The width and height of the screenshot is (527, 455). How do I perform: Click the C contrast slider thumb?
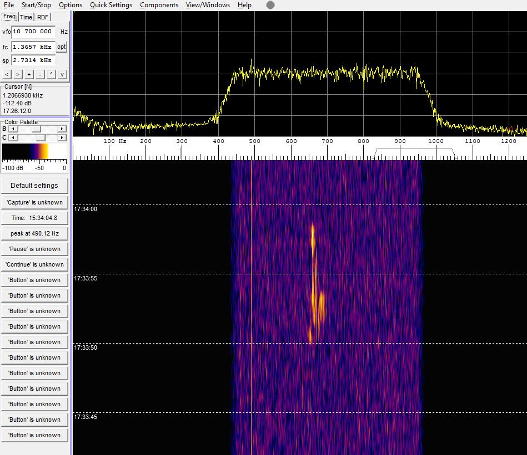click(x=41, y=138)
